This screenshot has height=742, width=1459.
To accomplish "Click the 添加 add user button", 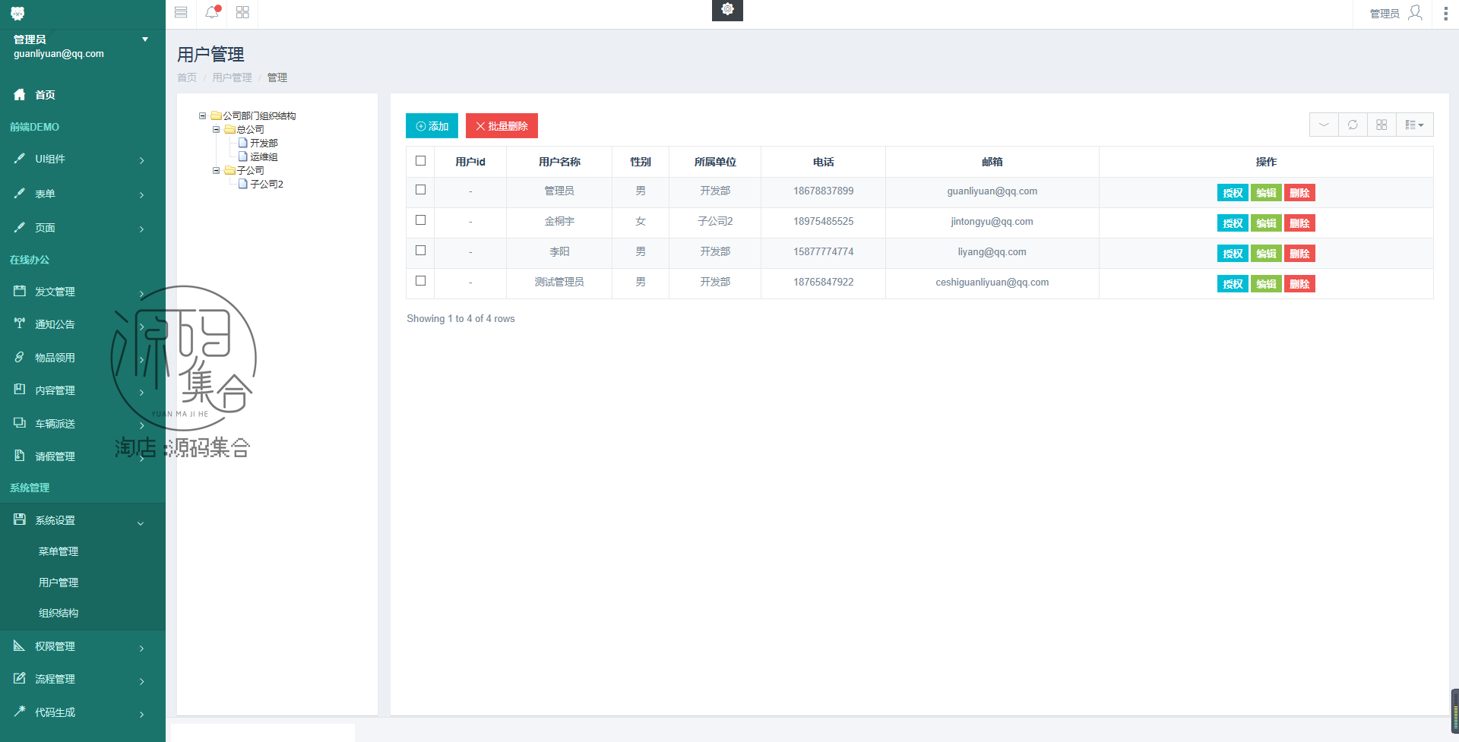I will pos(432,126).
